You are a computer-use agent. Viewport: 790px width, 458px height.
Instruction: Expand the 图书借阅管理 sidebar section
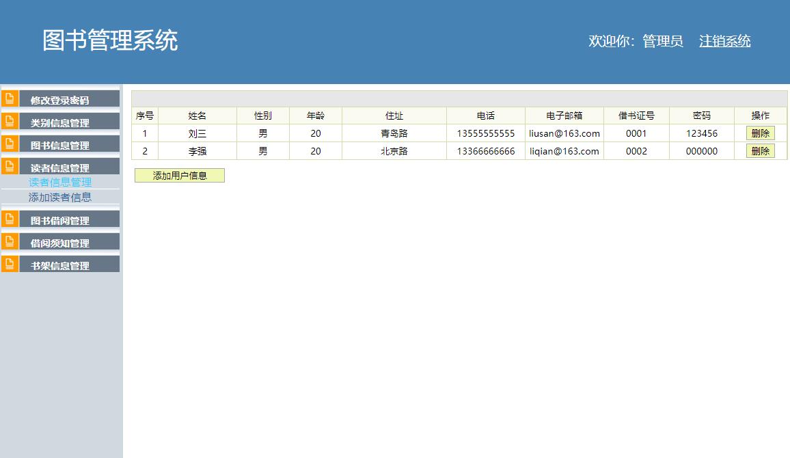[x=60, y=219]
